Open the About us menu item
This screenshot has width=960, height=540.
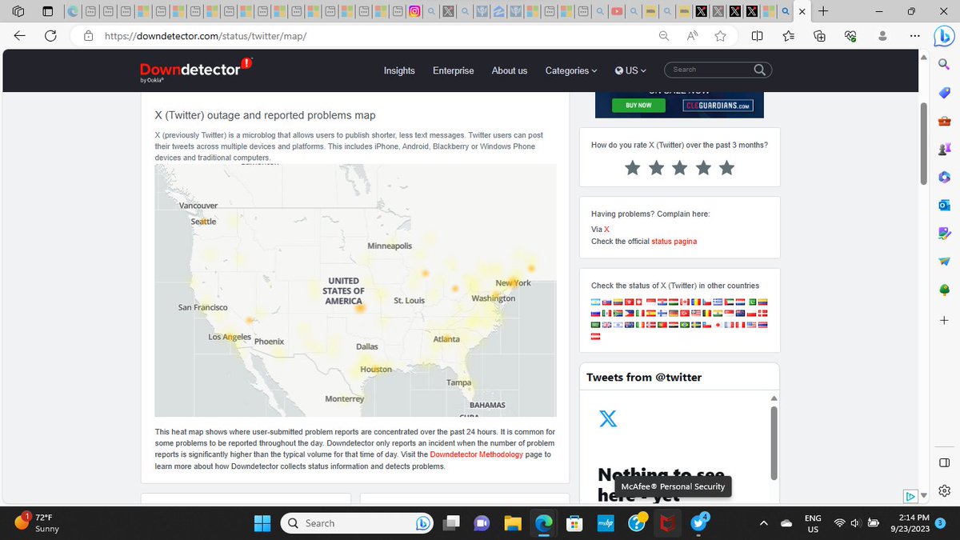coord(510,70)
